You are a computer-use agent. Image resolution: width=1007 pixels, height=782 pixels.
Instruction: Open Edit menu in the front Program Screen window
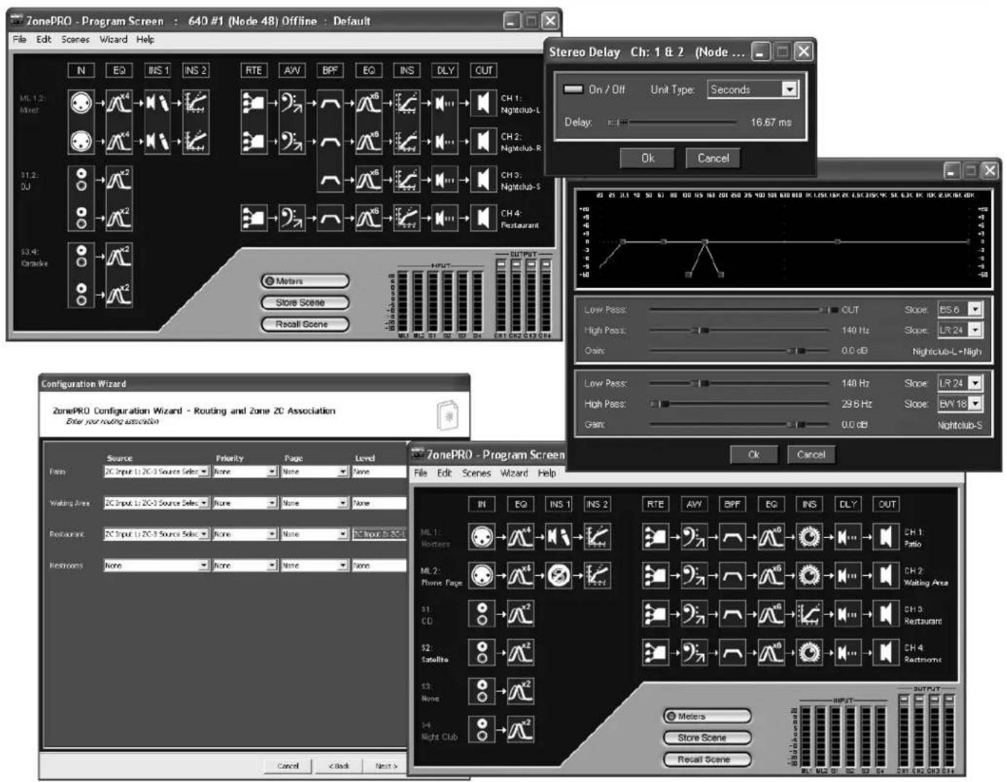pos(444,473)
